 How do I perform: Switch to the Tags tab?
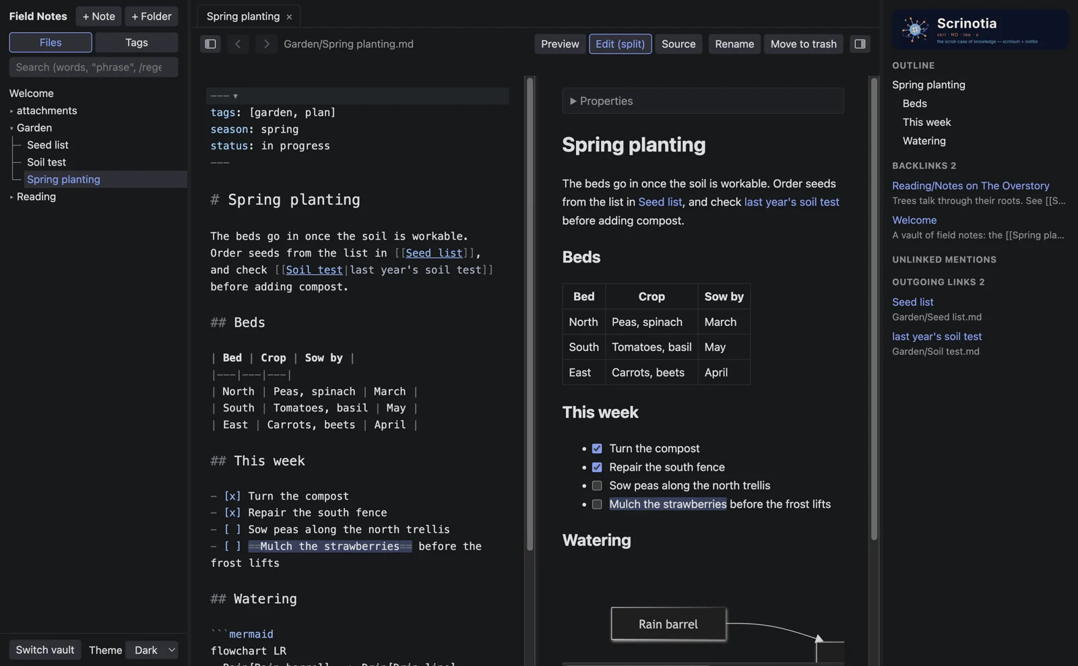click(137, 42)
